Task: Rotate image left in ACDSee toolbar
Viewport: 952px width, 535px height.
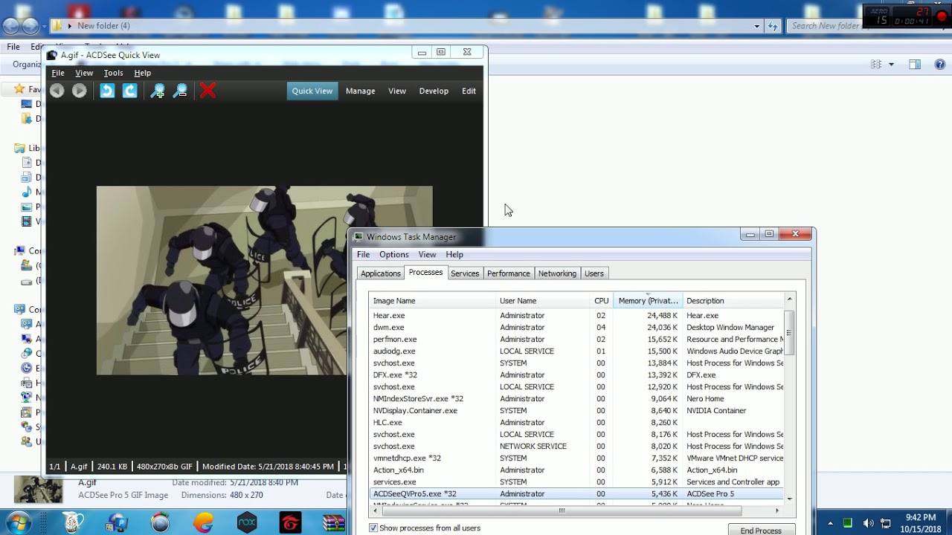Action: [x=107, y=91]
